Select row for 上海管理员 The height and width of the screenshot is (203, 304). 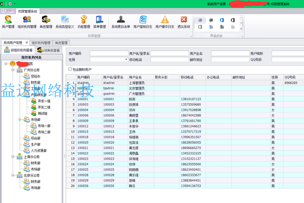185,83
